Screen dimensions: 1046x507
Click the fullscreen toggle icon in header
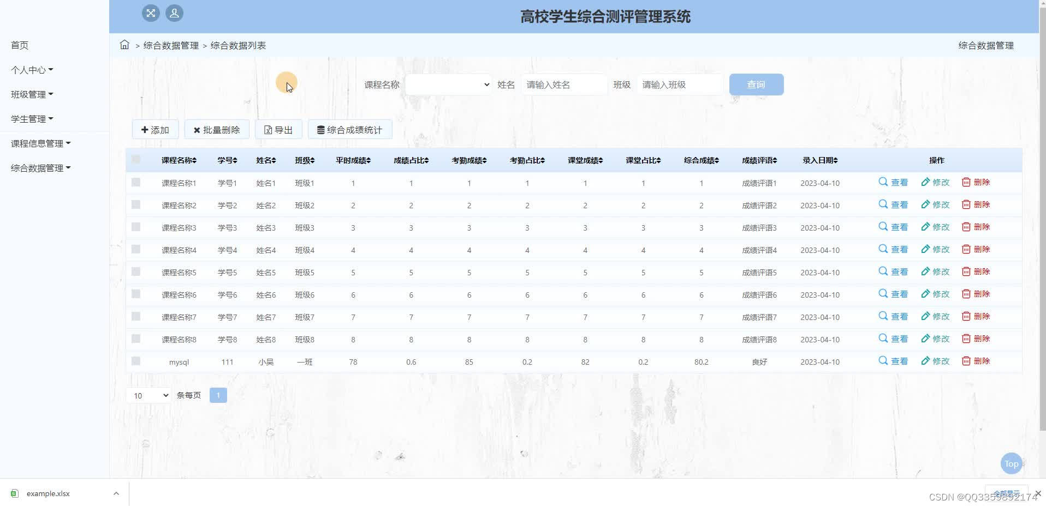tap(151, 13)
